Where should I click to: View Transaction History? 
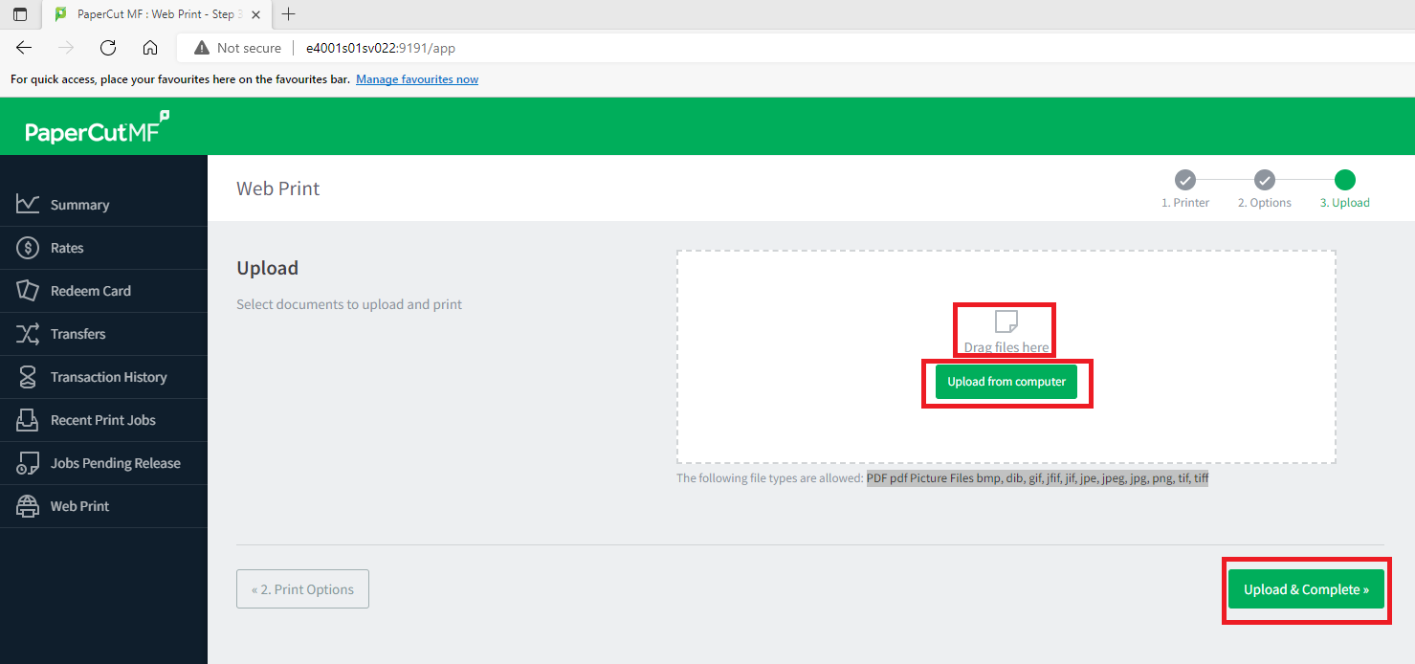[x=103, y=377]
